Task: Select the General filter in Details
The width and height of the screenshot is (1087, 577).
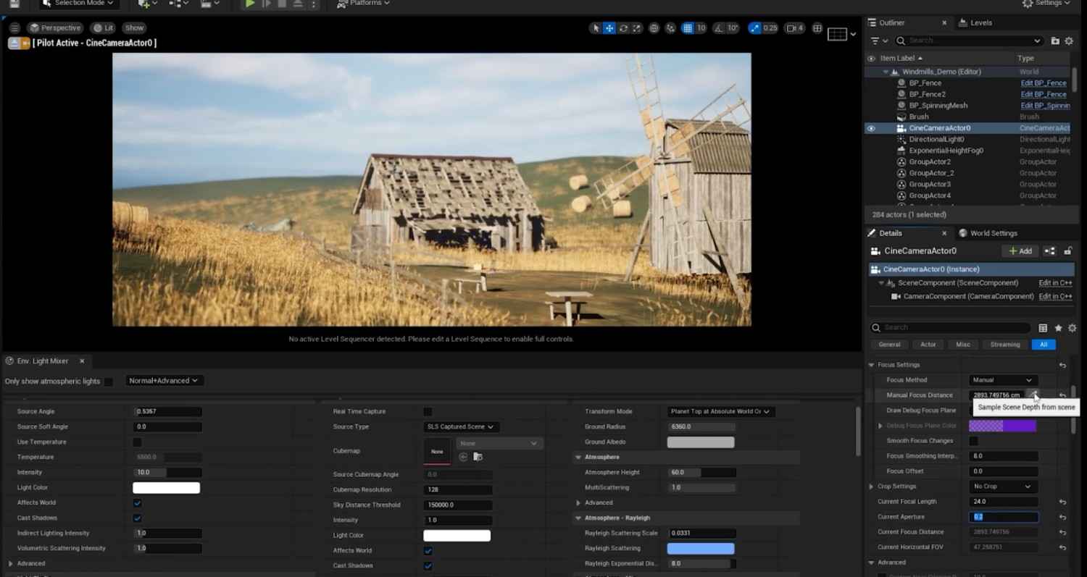Action: click(x=889, y=345)
